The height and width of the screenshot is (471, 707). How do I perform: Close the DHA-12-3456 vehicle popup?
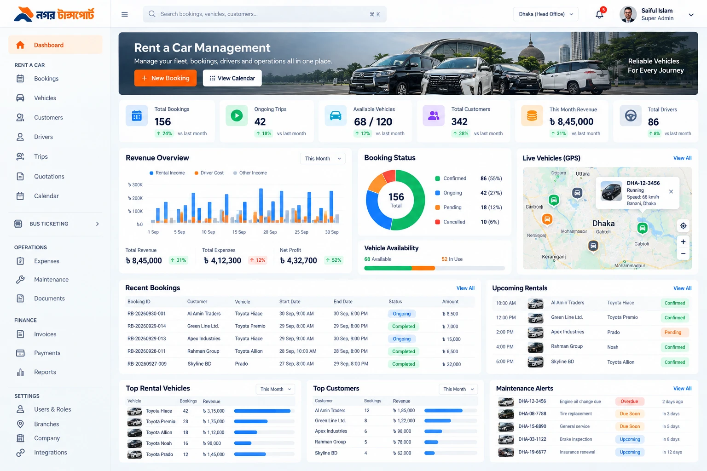(x=671, y=192)
